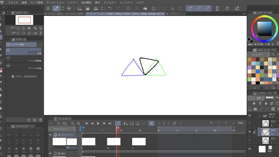Image resolution: width=279 pixels, height=157 pixels.
Task: Select the トーン柄移動 sub tool
Action: pyautogui.click(x=24, y=59)
